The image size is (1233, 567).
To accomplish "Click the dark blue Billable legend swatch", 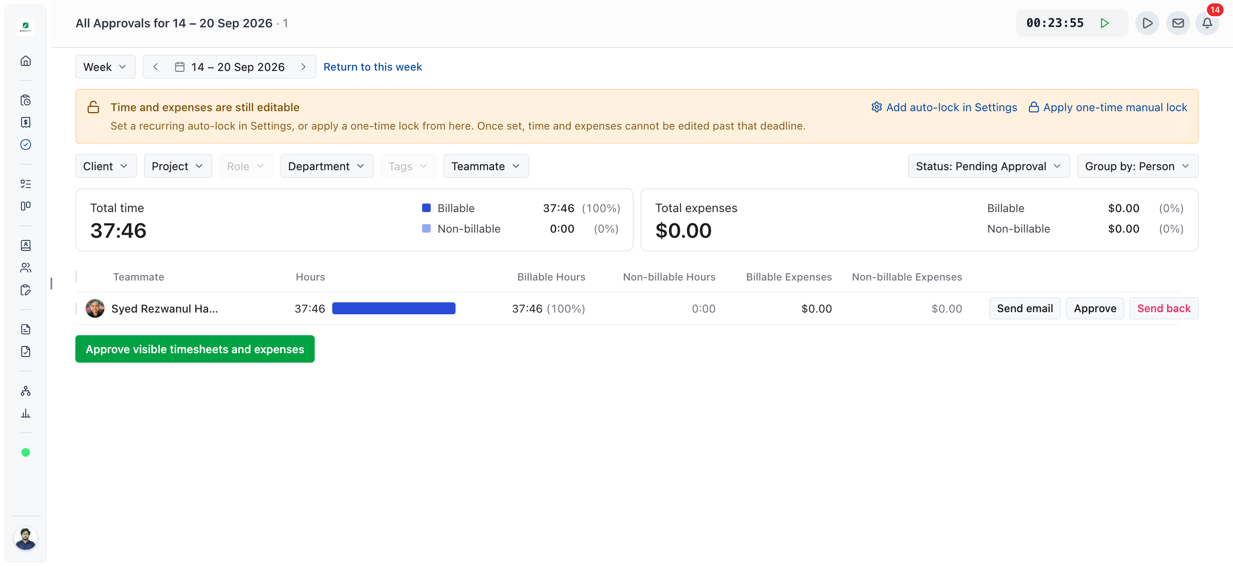I will pyautogui.click(x=426, y=208).
